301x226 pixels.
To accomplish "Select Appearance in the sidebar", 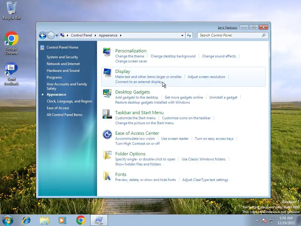I will (56, 94).
